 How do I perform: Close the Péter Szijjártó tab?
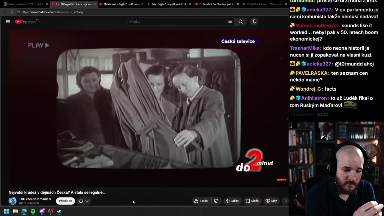click(190, 4)
